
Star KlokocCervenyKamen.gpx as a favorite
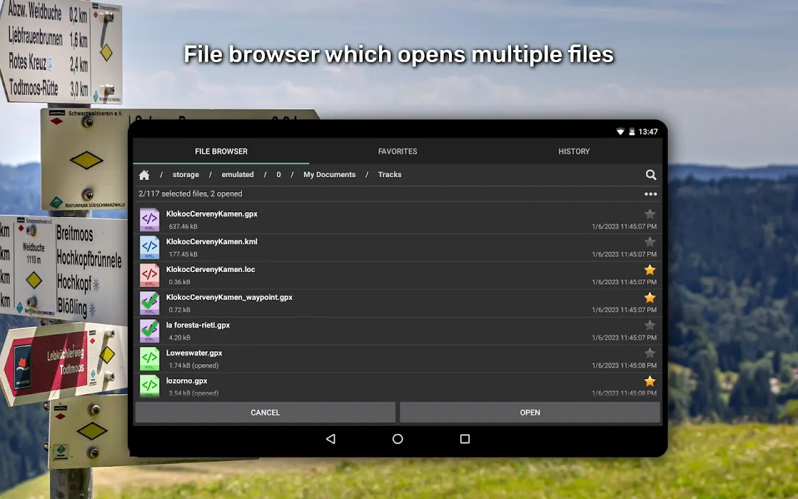click(650, 214)
